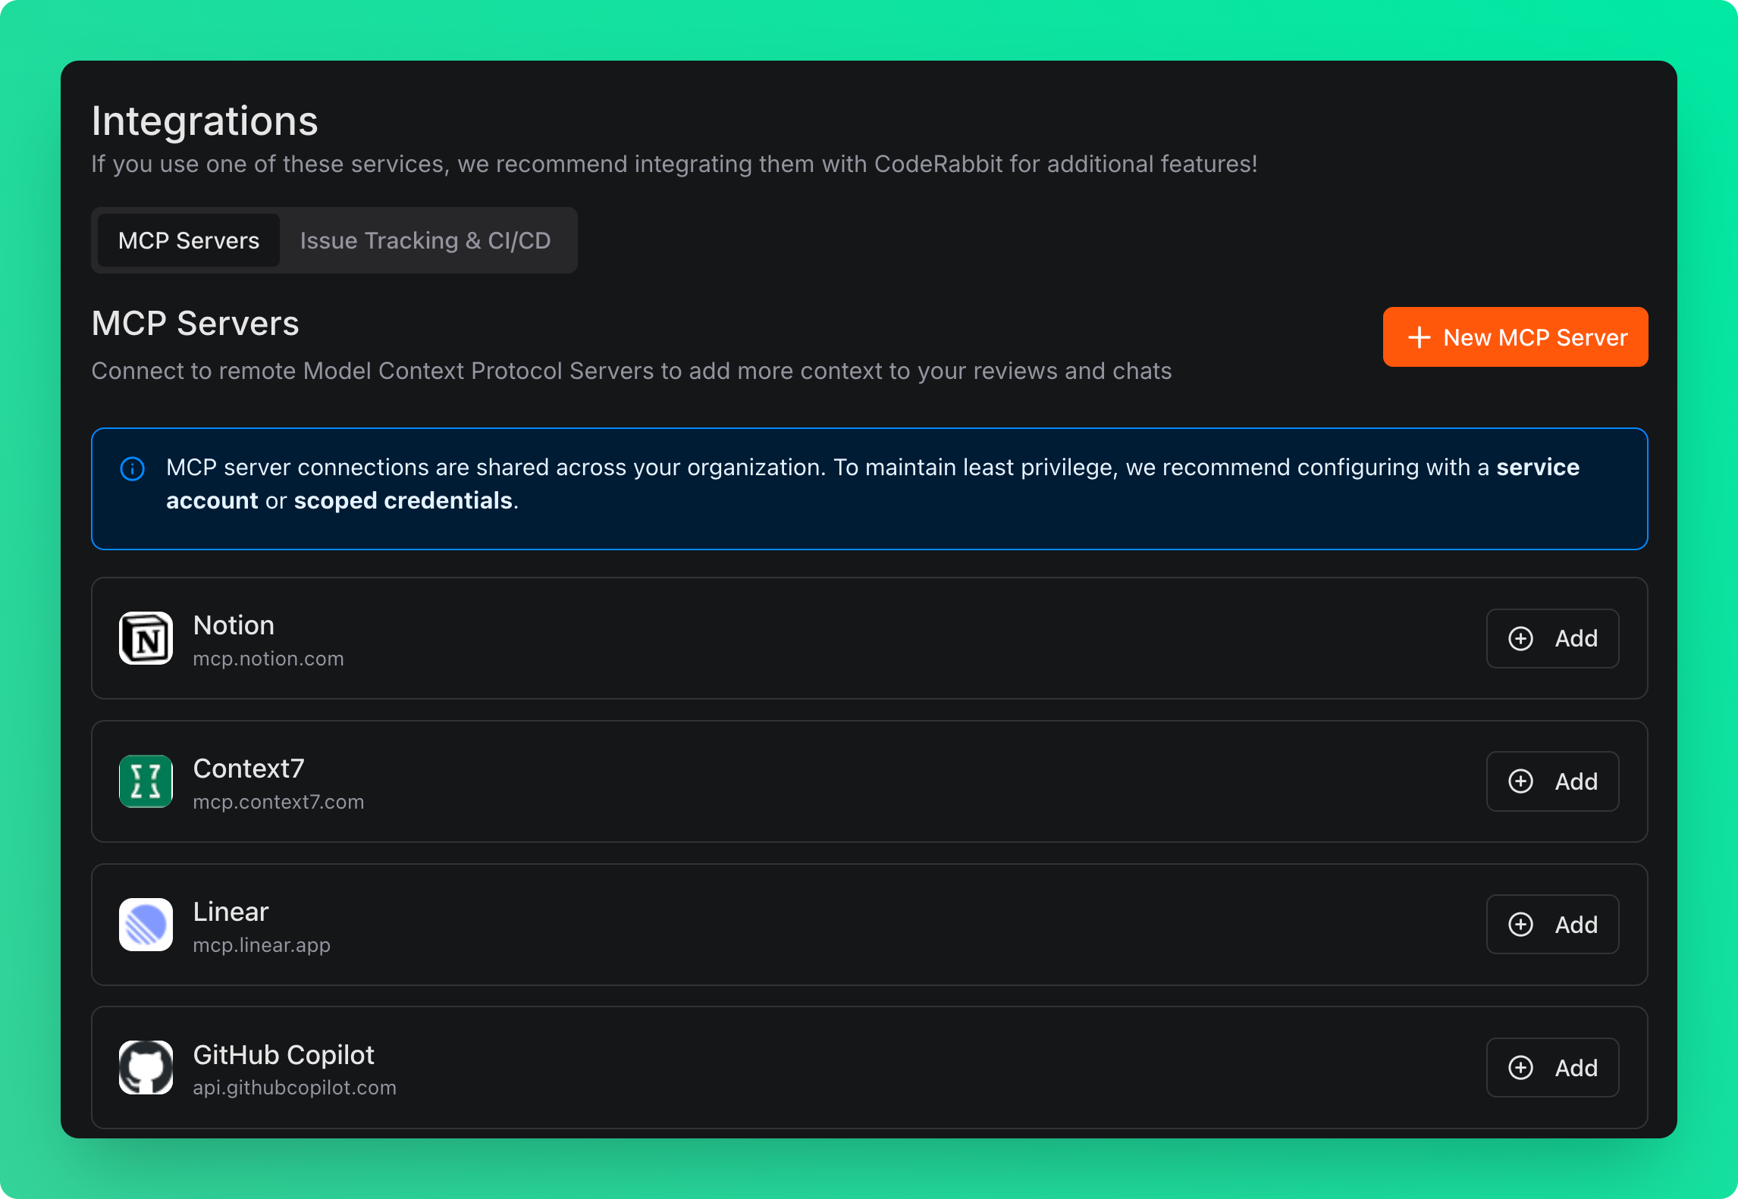Click the plus circle on Linear's Add button
Image resolution: width=1738 pixels, height=1199 pixels.
(x=1522, y=924)
